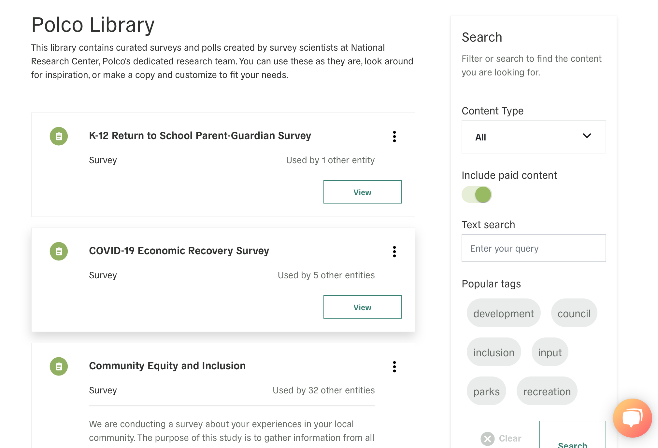Select the council popular tag
This screenshot has width=658, height=448.
tap(574, 313)
